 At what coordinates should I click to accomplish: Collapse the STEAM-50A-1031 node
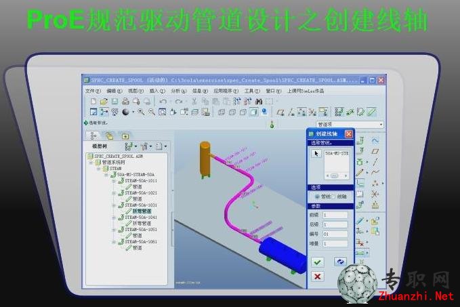(114, 205)
